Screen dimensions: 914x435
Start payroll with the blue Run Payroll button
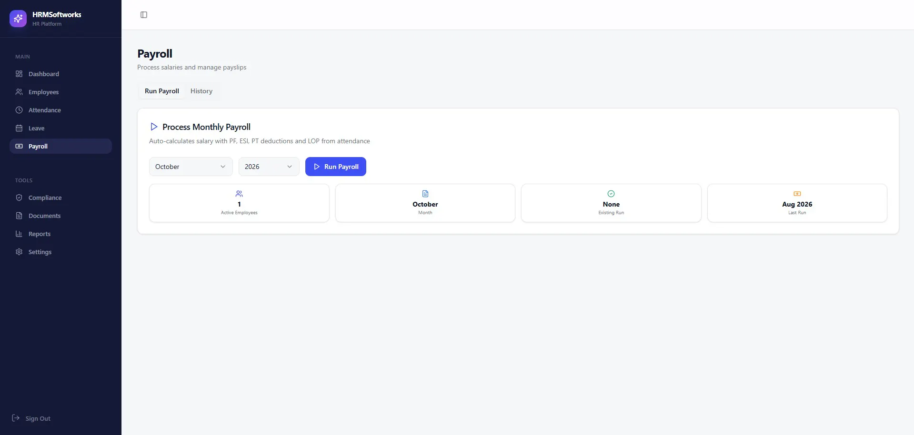(x=336, y=167)
